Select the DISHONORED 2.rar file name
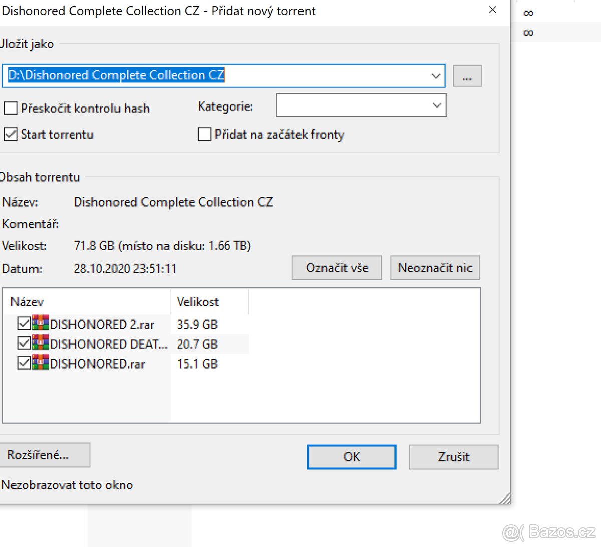Viewport: 601px width, 547px height. (x=102, y=324)
